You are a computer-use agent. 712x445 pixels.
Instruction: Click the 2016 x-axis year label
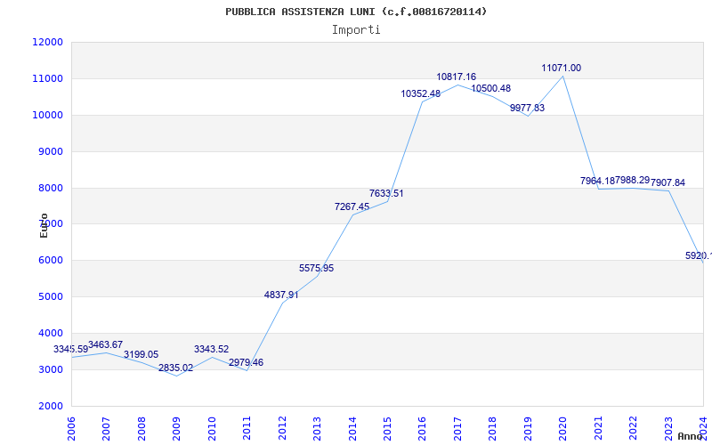pyautogui.click(x=424, y=427)
